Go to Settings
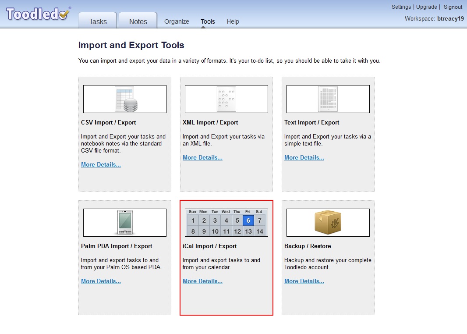 pos(401,7)
